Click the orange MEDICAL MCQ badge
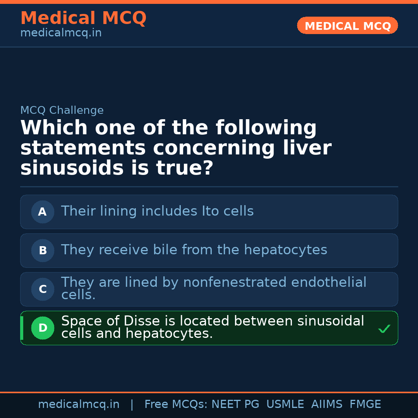 click(x=347, y=26)
